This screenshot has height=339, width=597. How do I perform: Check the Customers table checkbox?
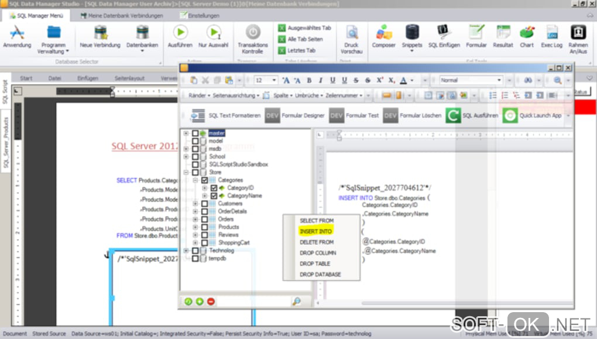pos(204,204)
